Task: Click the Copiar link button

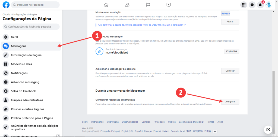Action: click(x=232, y=51)
